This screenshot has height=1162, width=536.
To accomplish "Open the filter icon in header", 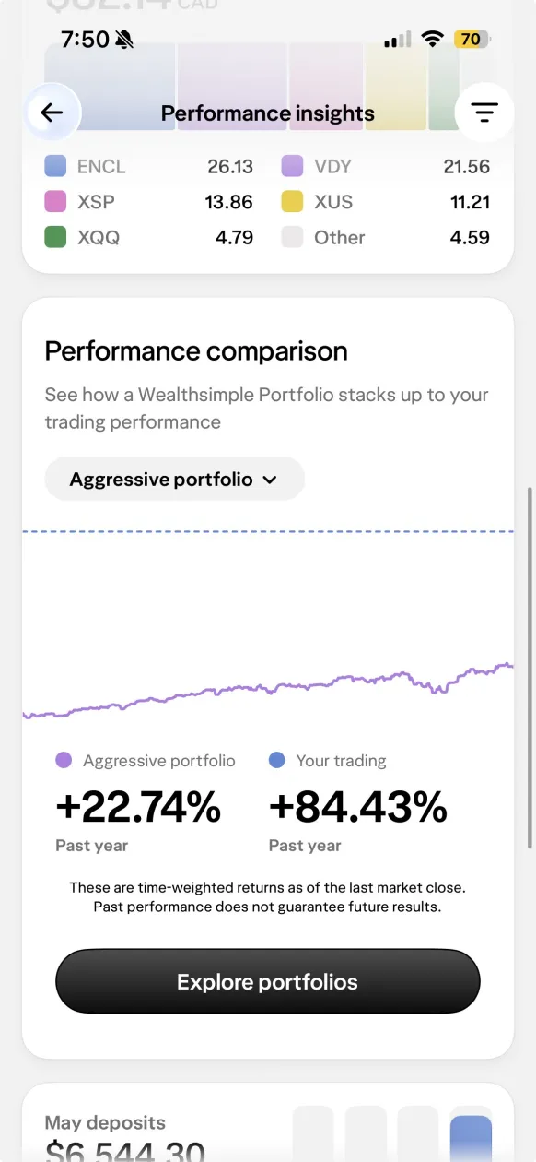I will pos(484,113).
